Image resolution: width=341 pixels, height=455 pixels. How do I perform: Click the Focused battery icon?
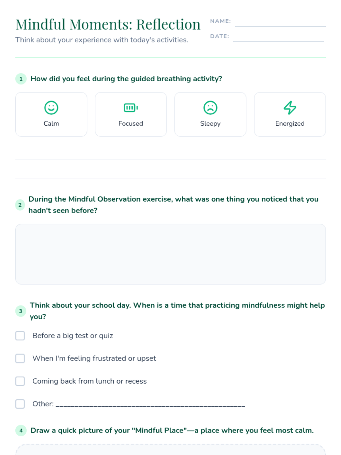click(x=131, y=108)
